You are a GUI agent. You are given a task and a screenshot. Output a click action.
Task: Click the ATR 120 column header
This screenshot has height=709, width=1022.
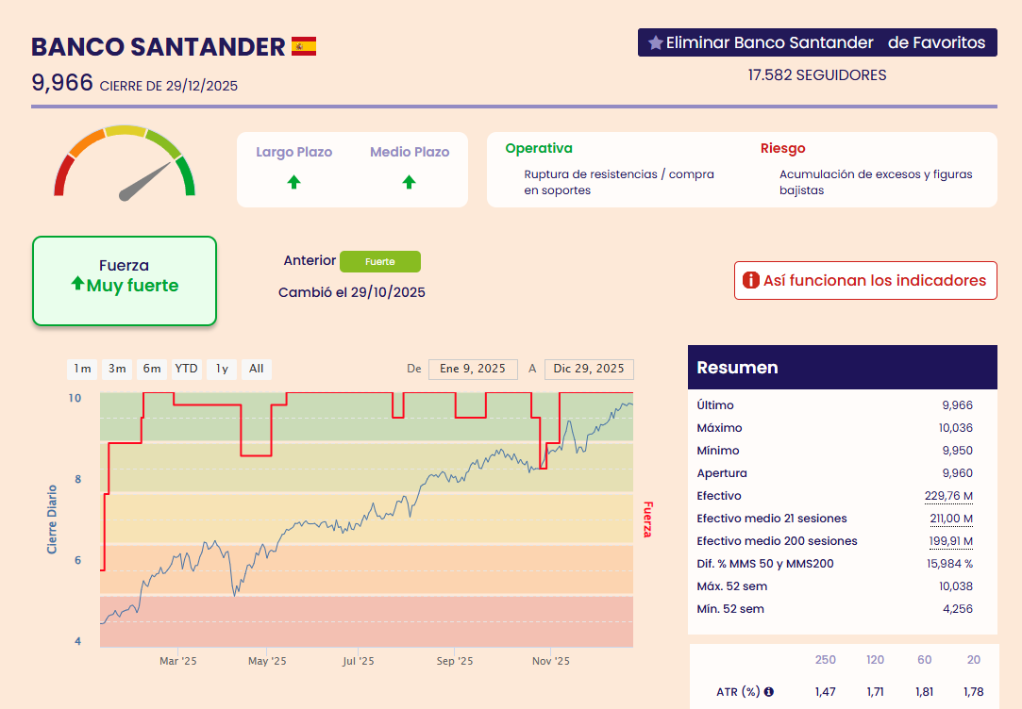[875, 660]
